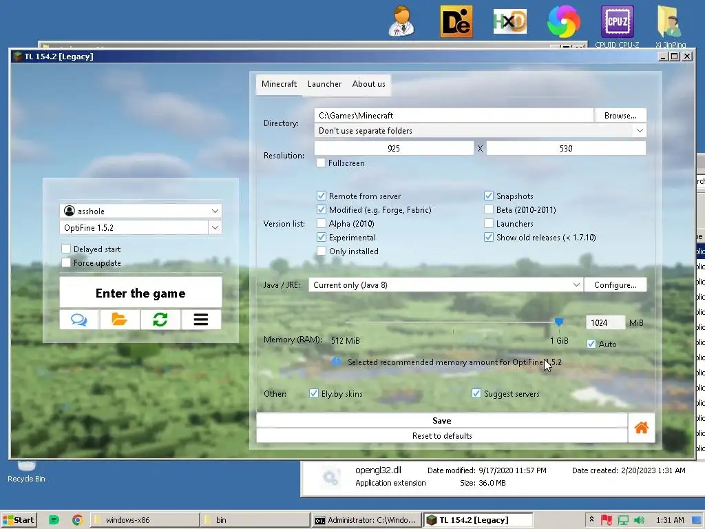705x529 pixels.
Task: Open the colorful pinwheel desktop icon
Action: coord(563,21)
